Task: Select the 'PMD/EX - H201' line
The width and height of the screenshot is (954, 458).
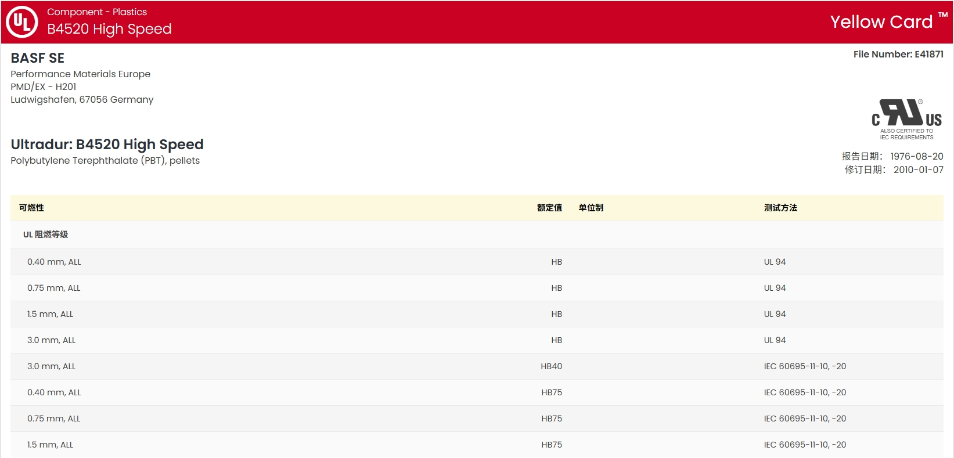Action: pos(44,86)
